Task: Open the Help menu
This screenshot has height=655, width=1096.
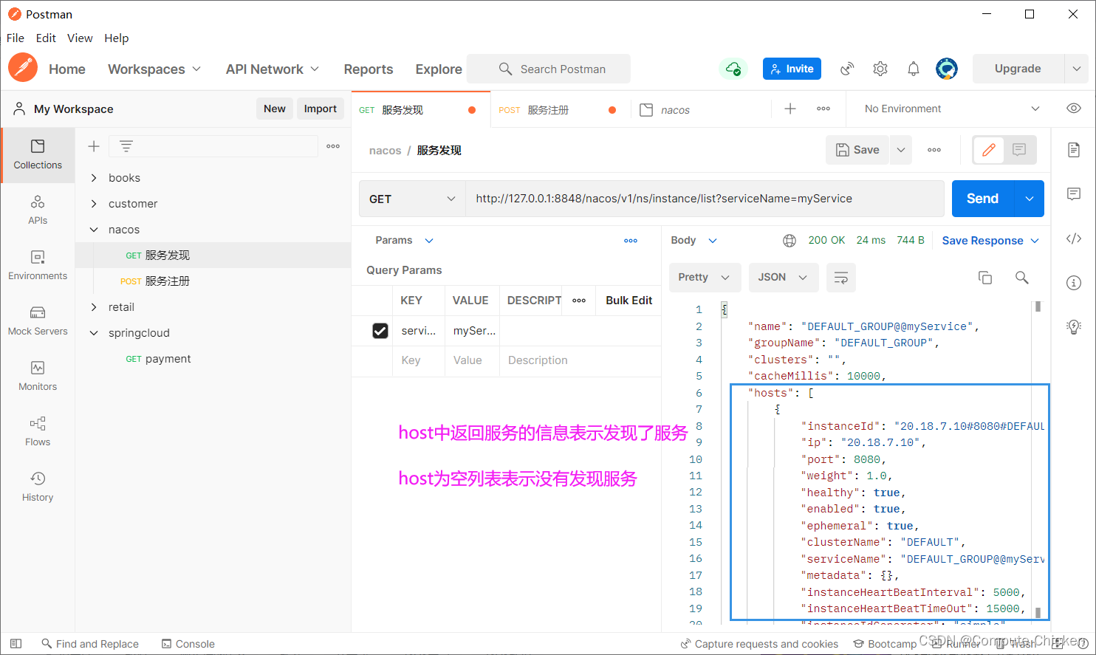Action: pyautogui.click(x=116, y=38)
